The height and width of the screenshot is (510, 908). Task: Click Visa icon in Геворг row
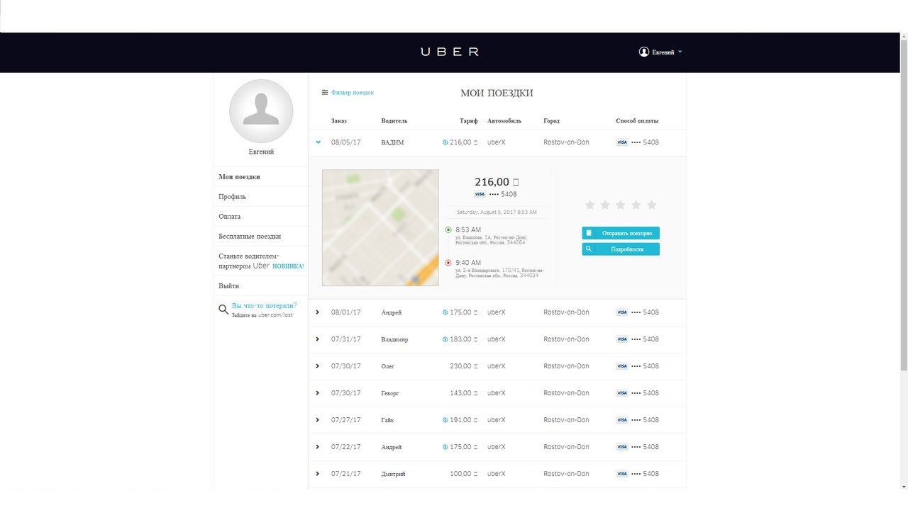pos(622,393)
